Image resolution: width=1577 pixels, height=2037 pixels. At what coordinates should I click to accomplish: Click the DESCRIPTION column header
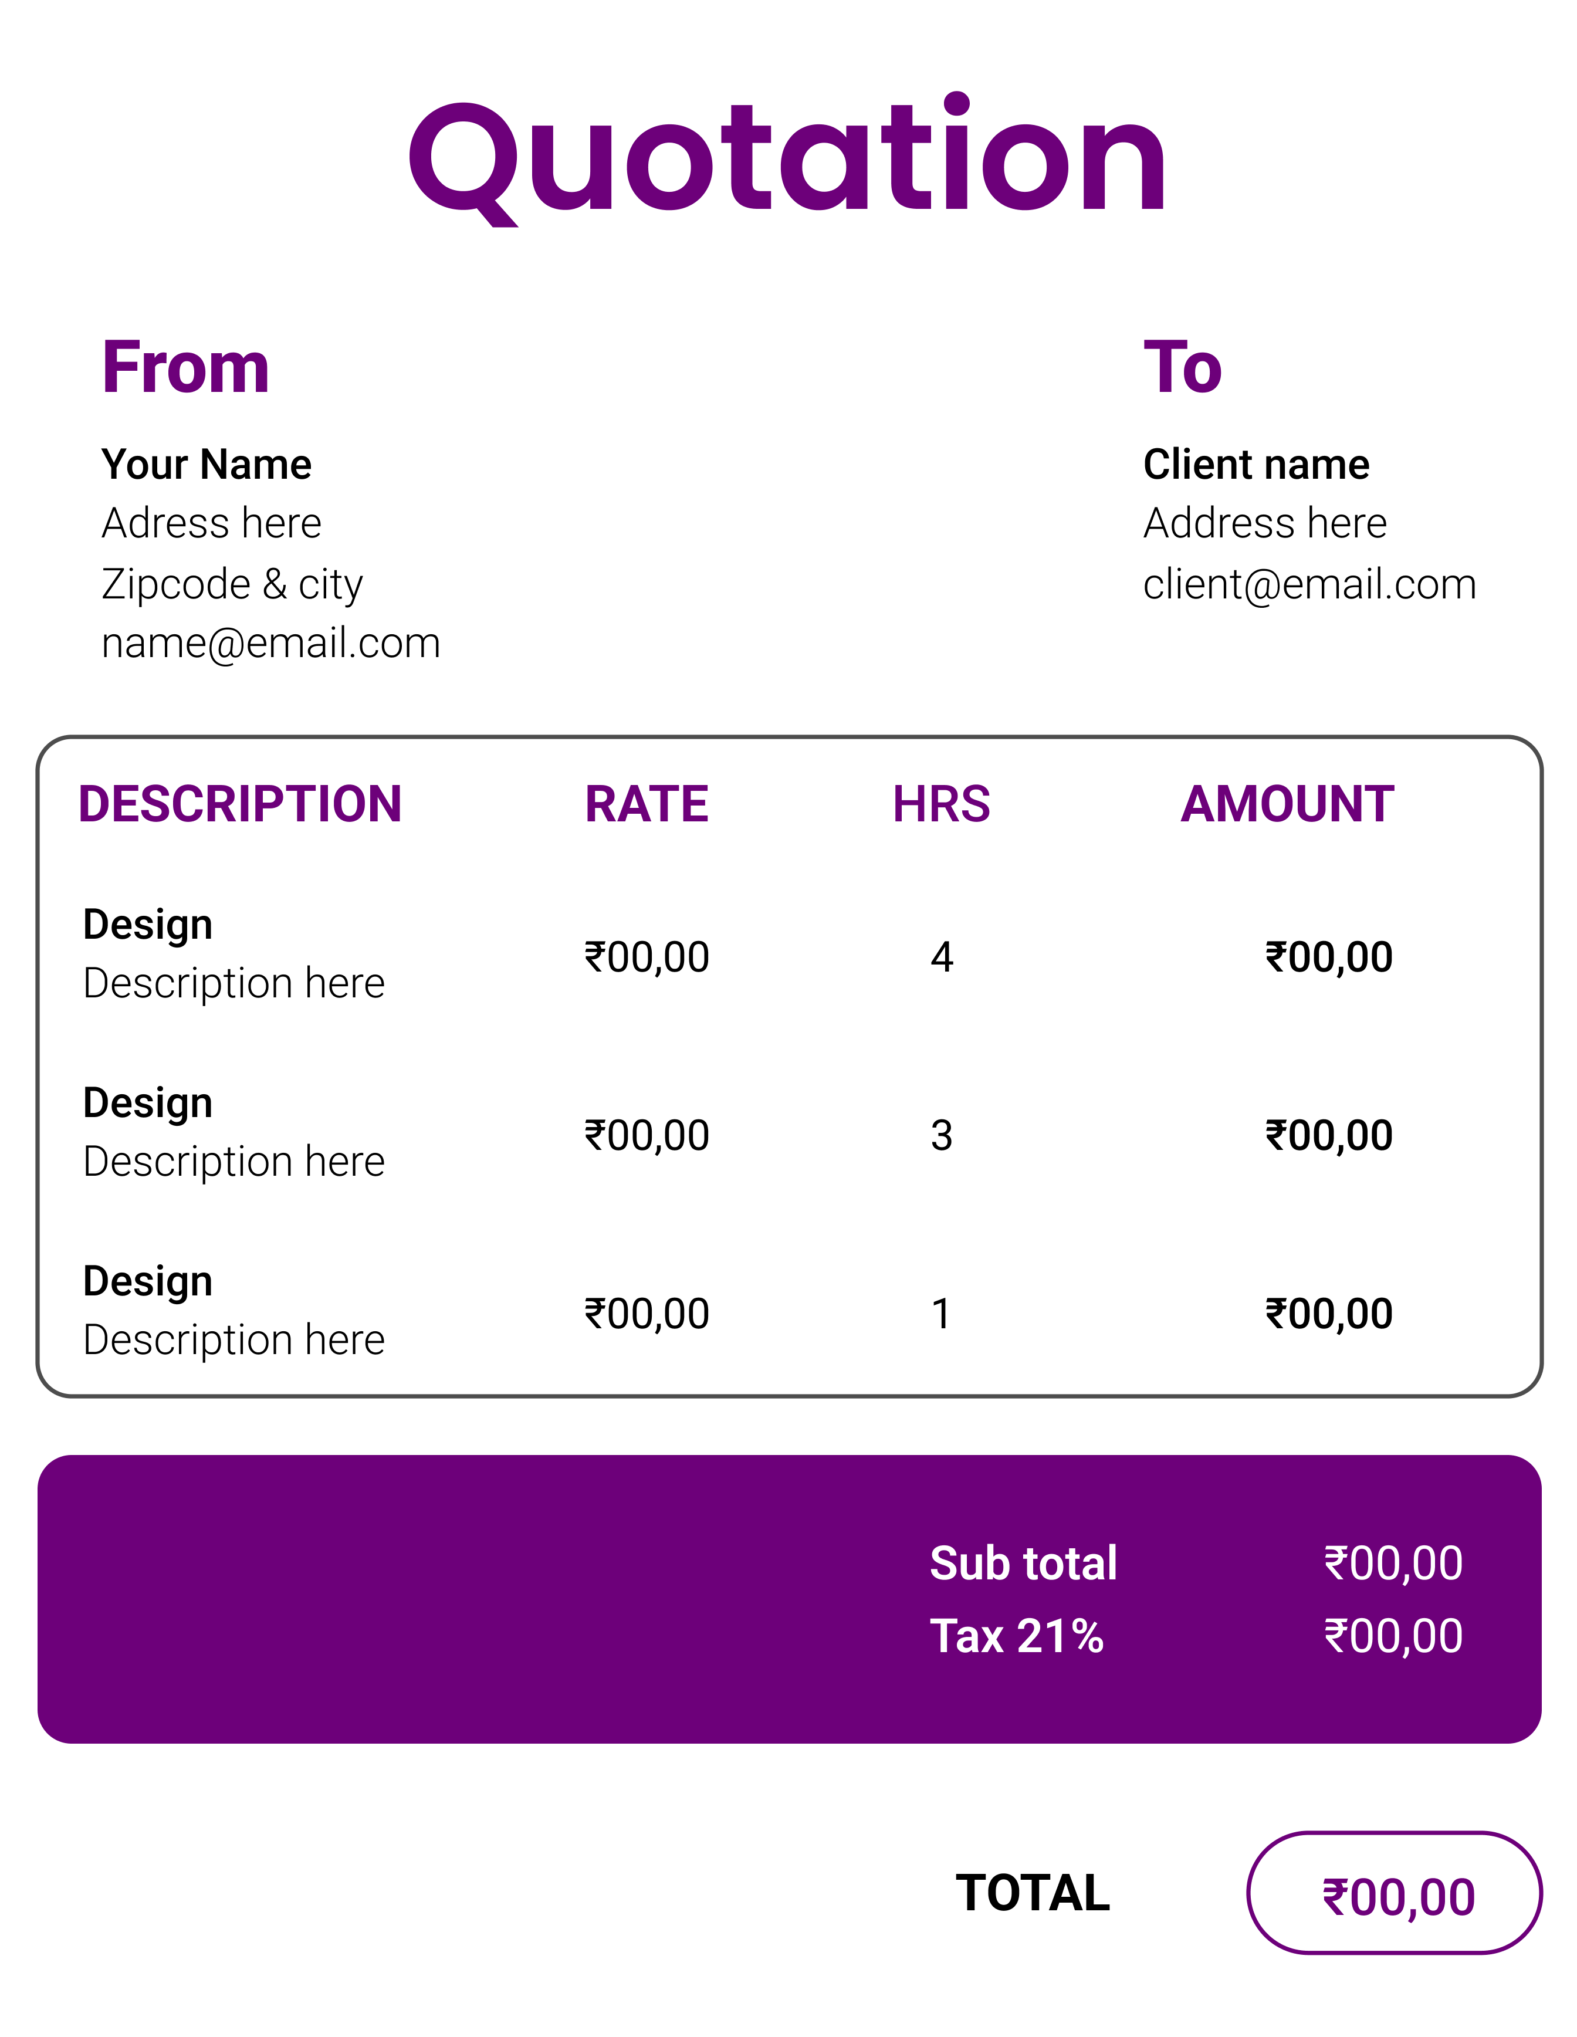(x=240, y=804)
